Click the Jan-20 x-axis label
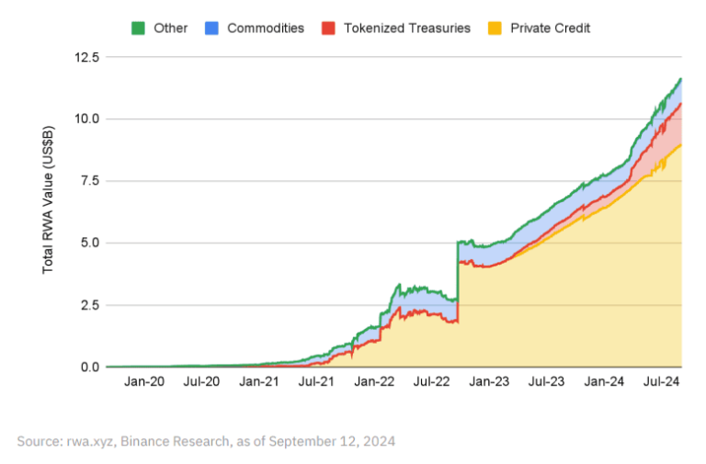The width and height of the screenshot is (706, 464). coord(144,380)
